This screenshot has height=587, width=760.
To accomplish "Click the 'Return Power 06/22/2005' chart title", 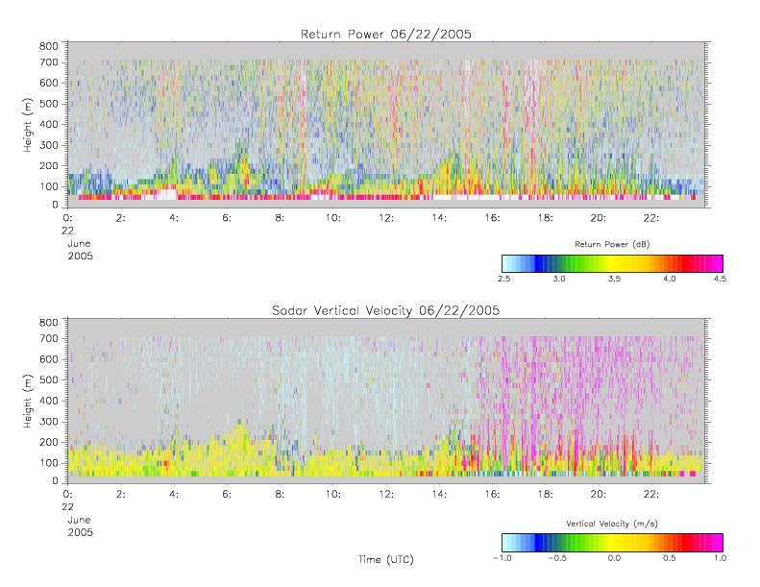I will tap(386, 34).
